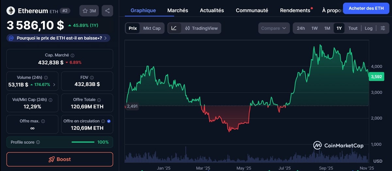
Task: Click the info icon beside Offre Totale
Action: (99, 100)
